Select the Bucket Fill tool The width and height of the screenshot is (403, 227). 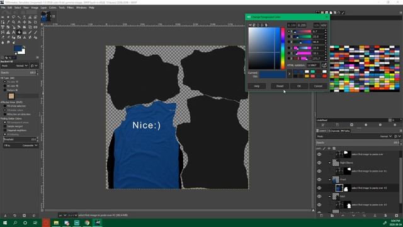19,32
